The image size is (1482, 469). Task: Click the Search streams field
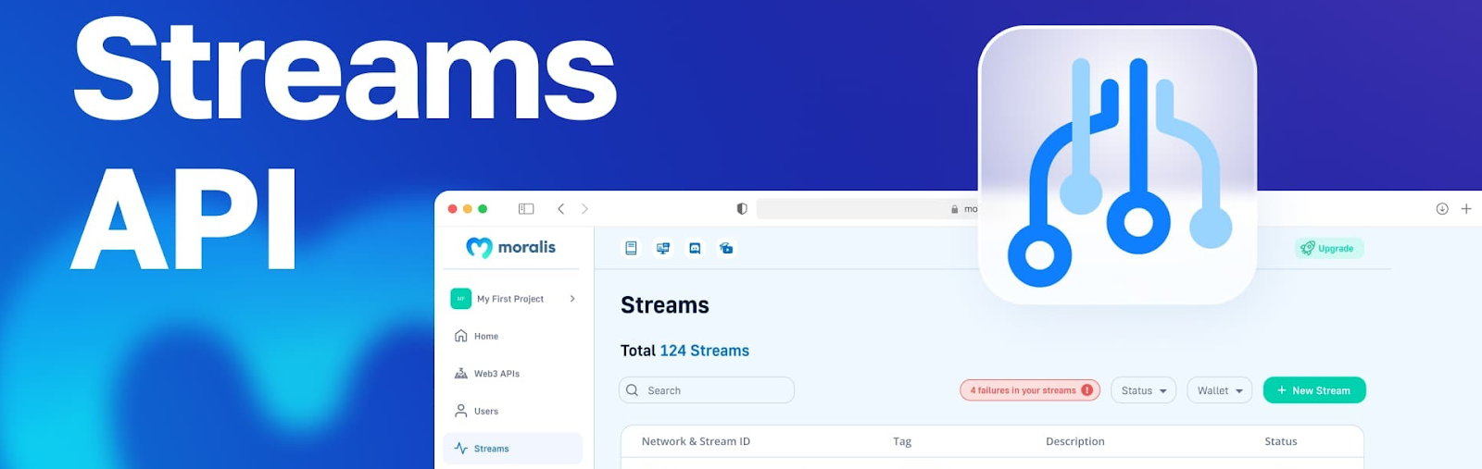click(x=707, y=390)
